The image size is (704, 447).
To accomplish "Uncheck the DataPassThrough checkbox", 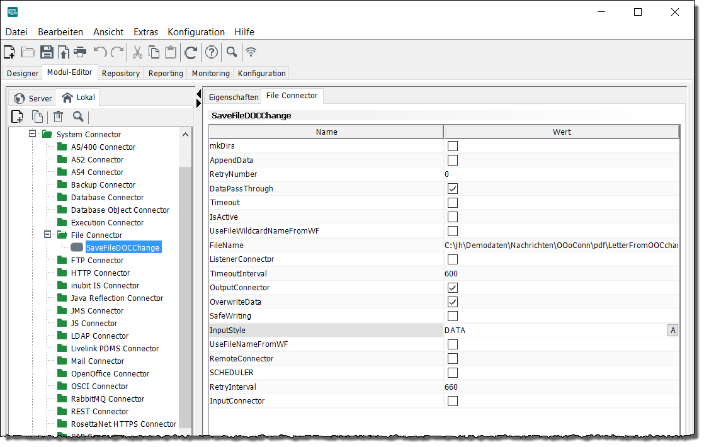I will [x=452, y=189].
